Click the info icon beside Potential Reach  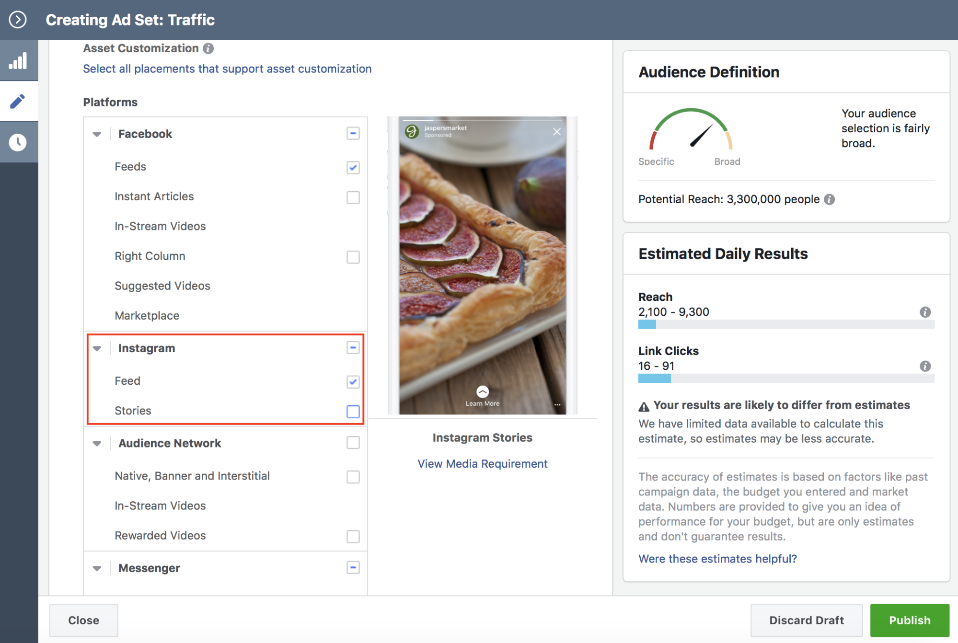829,199
